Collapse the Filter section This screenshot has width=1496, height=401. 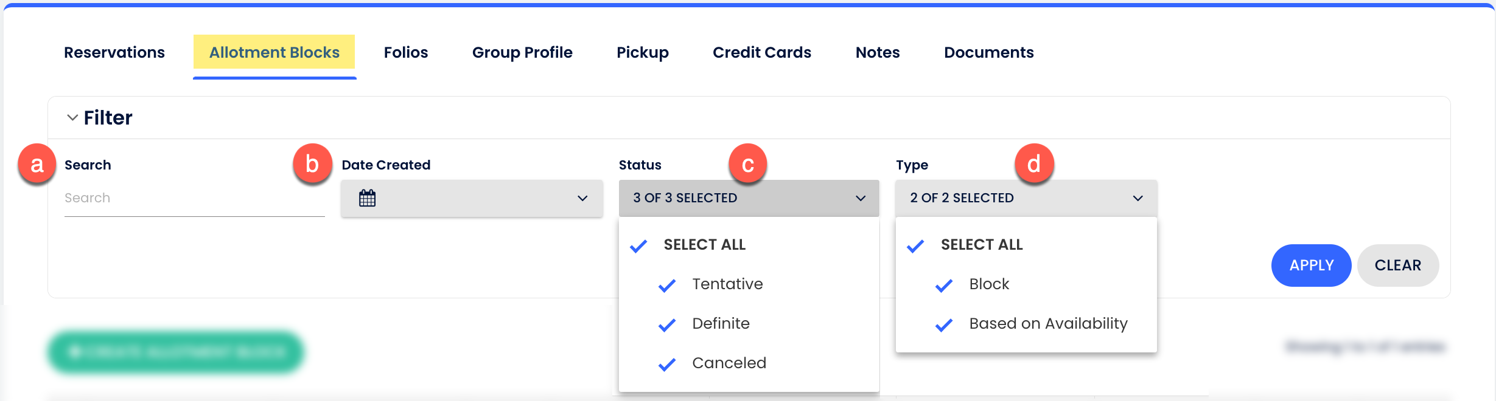click(x=71, y=117)
